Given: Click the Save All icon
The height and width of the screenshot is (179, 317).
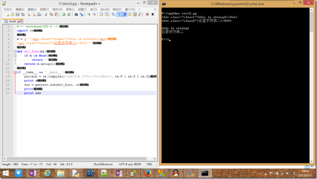Looking at the screenshot, I should [23, 15].
